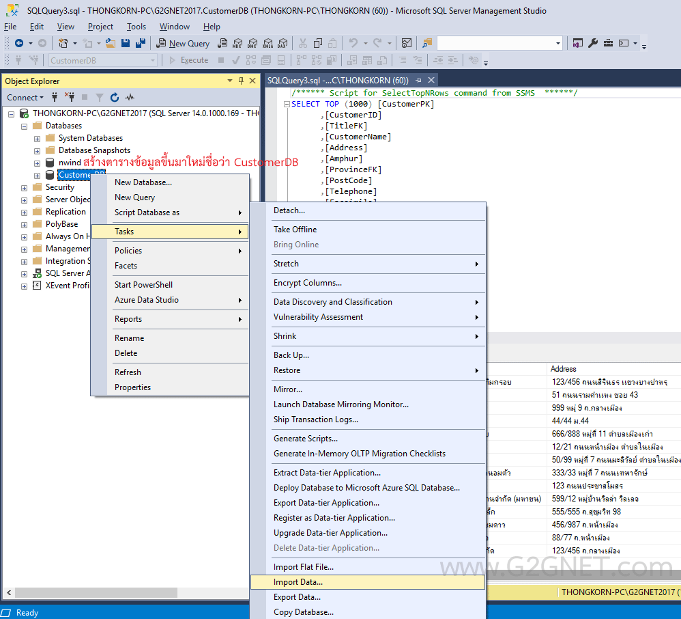The height and width of the screenshot is (619, 681).
Task: Click the Execute button
Action: [x=189, y=60]
